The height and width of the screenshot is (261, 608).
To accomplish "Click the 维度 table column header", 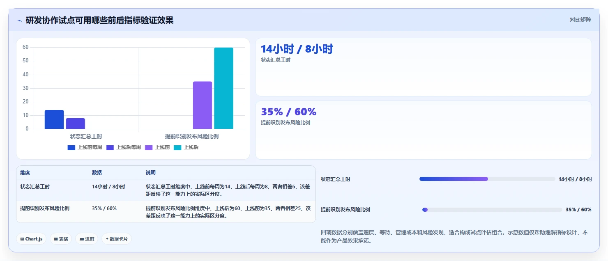I will coord(25,173).
